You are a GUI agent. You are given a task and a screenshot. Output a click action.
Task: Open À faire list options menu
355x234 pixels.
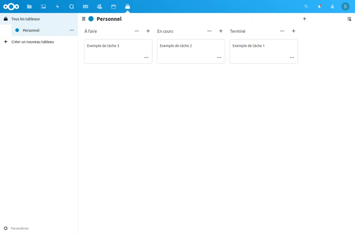coord(137,31)
